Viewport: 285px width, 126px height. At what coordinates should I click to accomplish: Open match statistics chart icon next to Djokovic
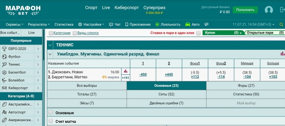[126, 71]
